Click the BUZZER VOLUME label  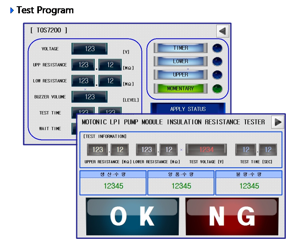(50, 97)
